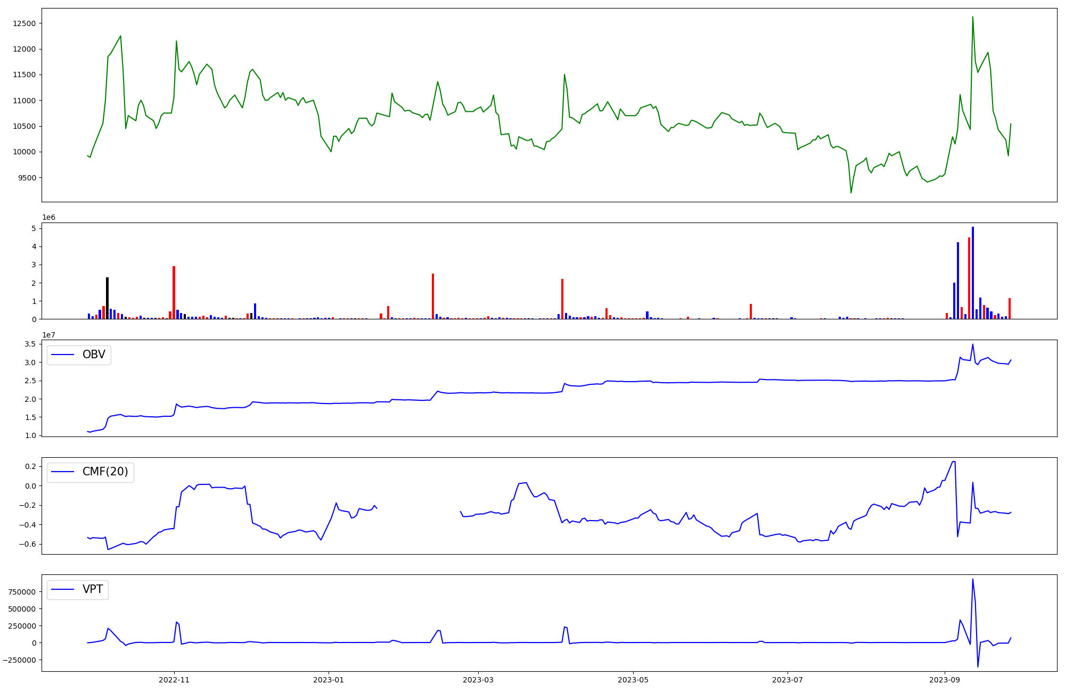Click the red volume spike in February 2023
This screenshot has height=692, width=1065.
point(433,296)
